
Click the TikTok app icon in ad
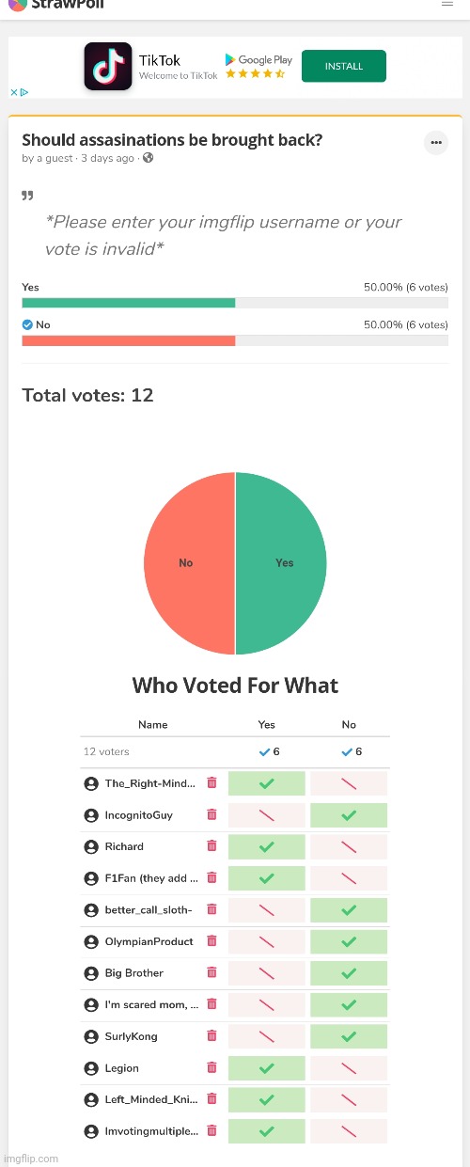coord(108,67)
